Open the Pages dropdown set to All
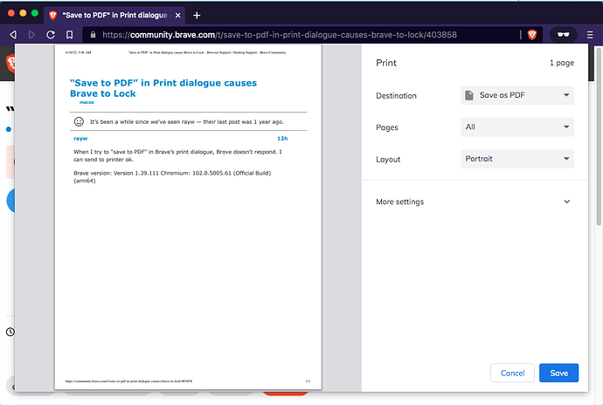 pos(517,127)
